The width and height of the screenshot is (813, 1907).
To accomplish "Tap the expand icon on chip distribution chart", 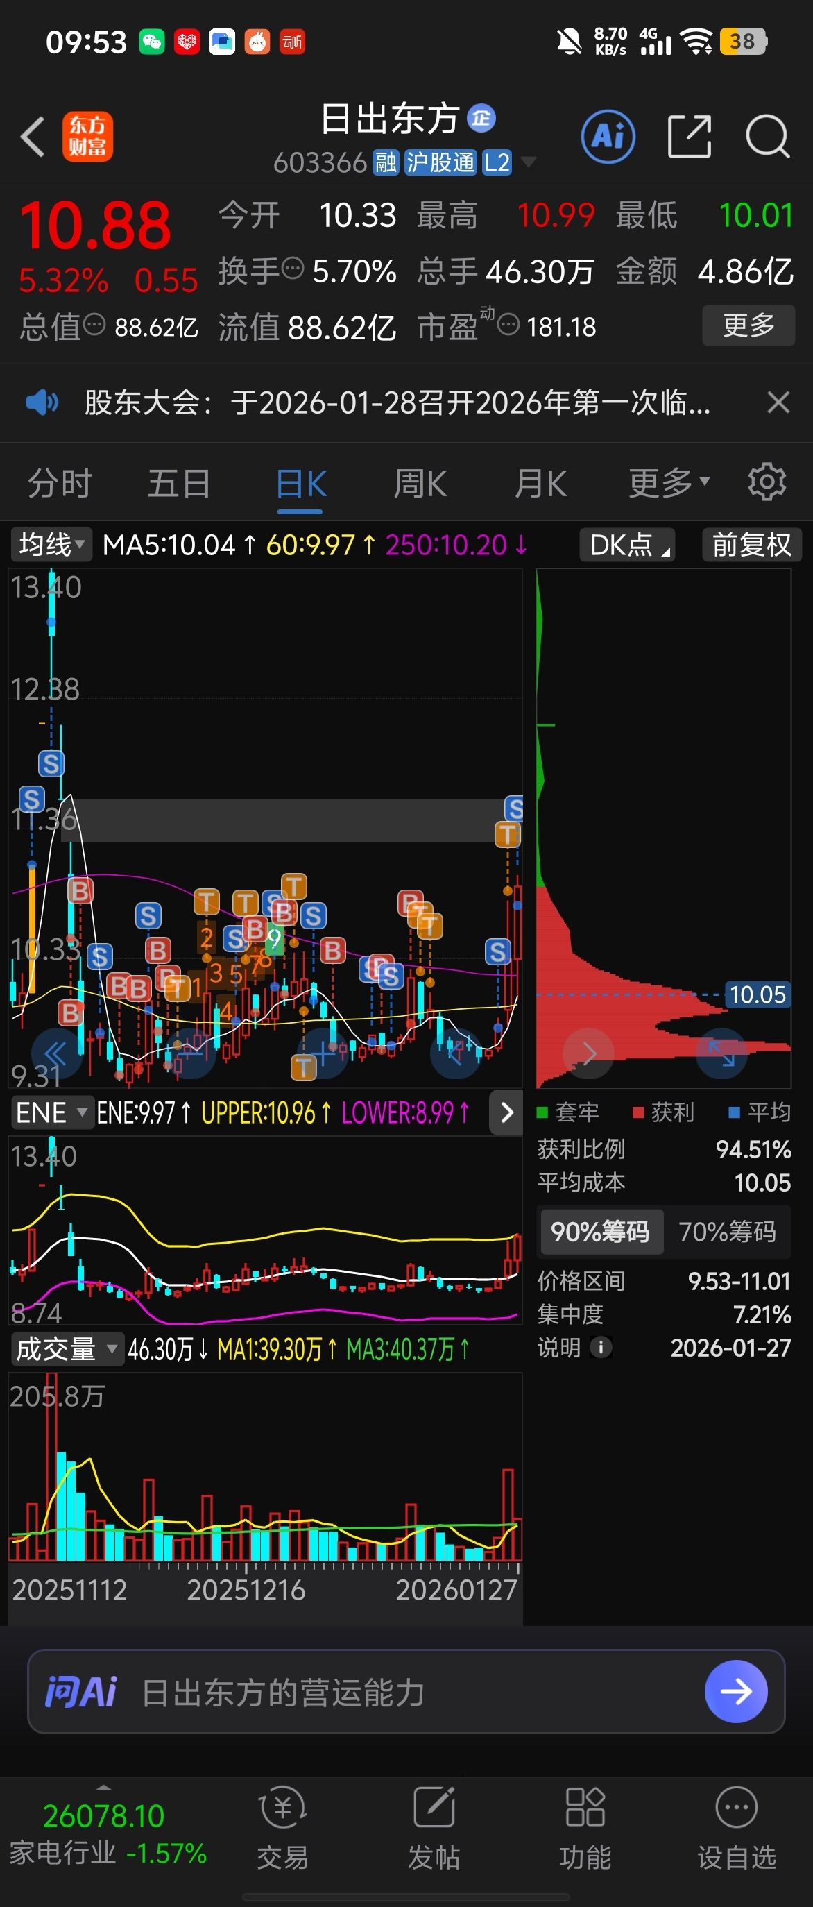I will point(721,1053).
